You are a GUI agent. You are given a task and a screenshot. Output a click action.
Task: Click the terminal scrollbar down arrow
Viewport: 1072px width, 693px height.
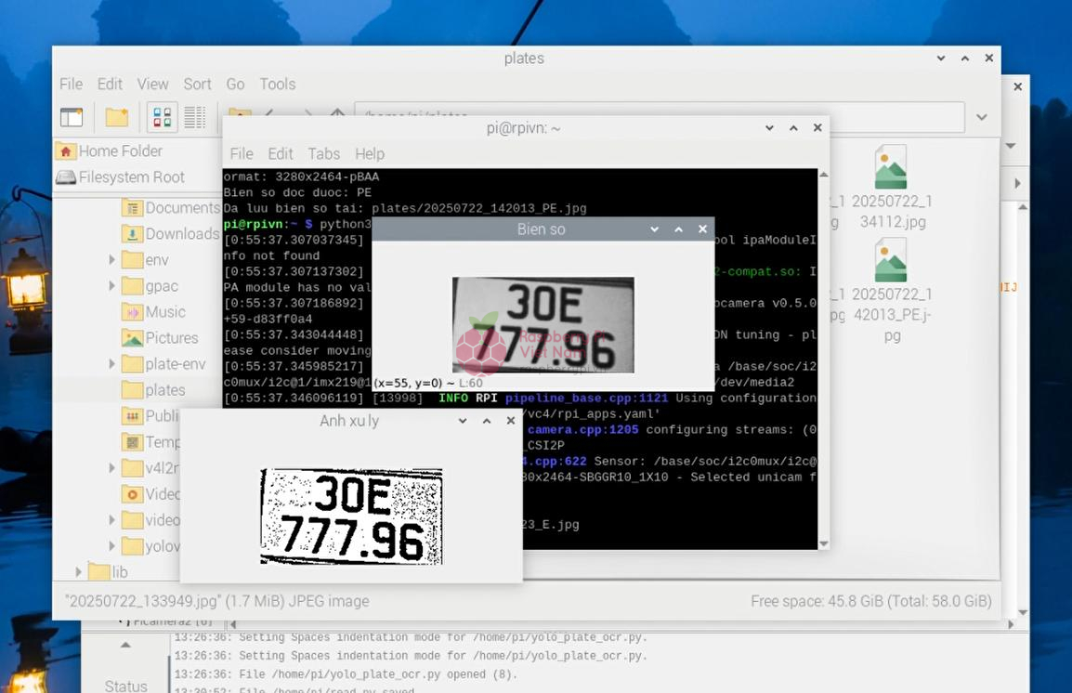tap(822, 543)
